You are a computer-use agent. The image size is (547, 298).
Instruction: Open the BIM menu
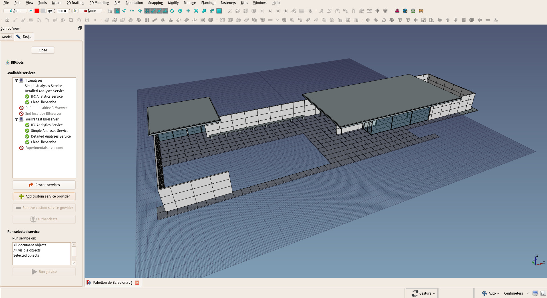(117, 3)
